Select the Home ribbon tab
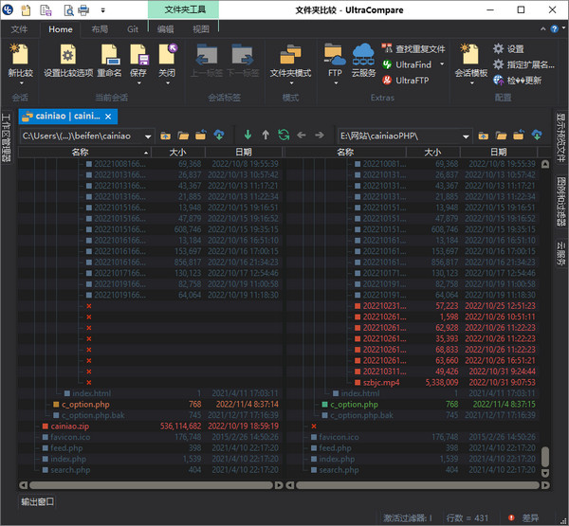The width and height of the screenshot is (569, 526). pos(61,29)
